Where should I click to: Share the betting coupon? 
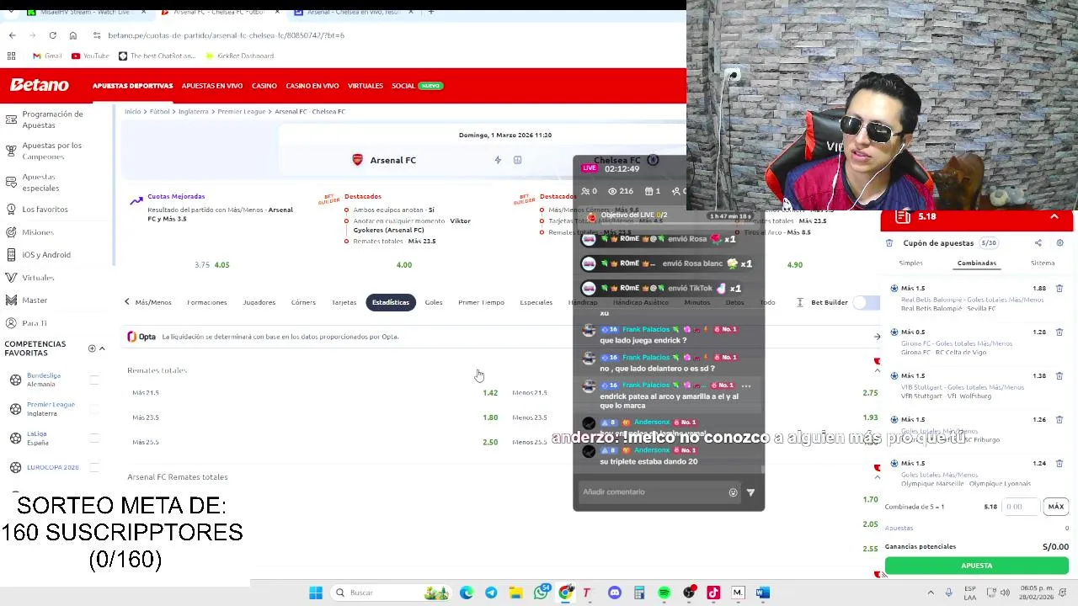(x=1038, y=243)
